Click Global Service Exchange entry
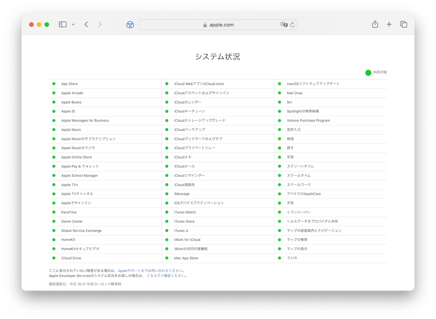Screen dimensions: 436x319 tap(81, 231)
